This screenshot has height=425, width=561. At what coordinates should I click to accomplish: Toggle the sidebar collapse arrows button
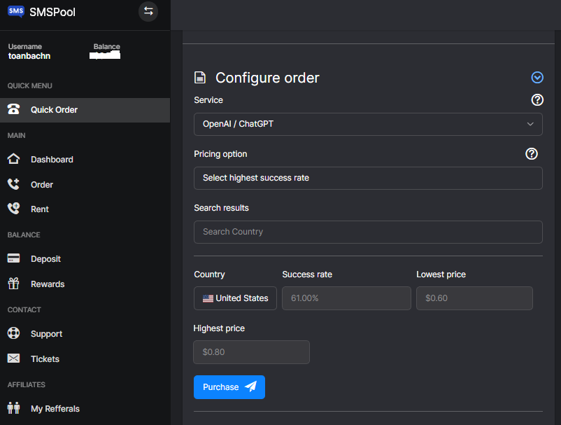148,11
